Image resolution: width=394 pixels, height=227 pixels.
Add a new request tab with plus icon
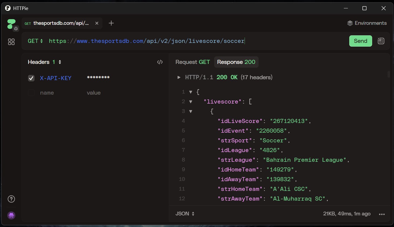tap(111, 23)
